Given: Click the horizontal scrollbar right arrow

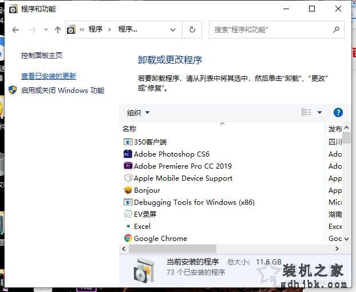Looking at the screenshot, I should 337,249.
